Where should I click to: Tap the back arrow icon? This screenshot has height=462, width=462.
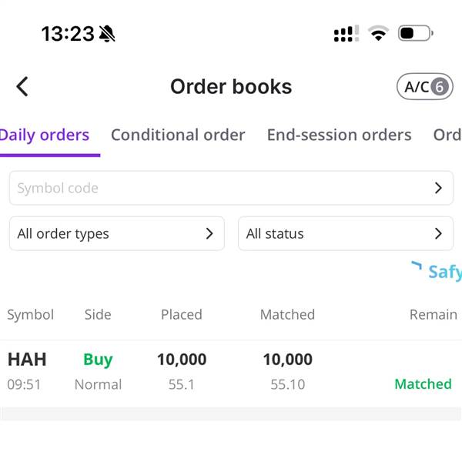click(x=22, y=86)
